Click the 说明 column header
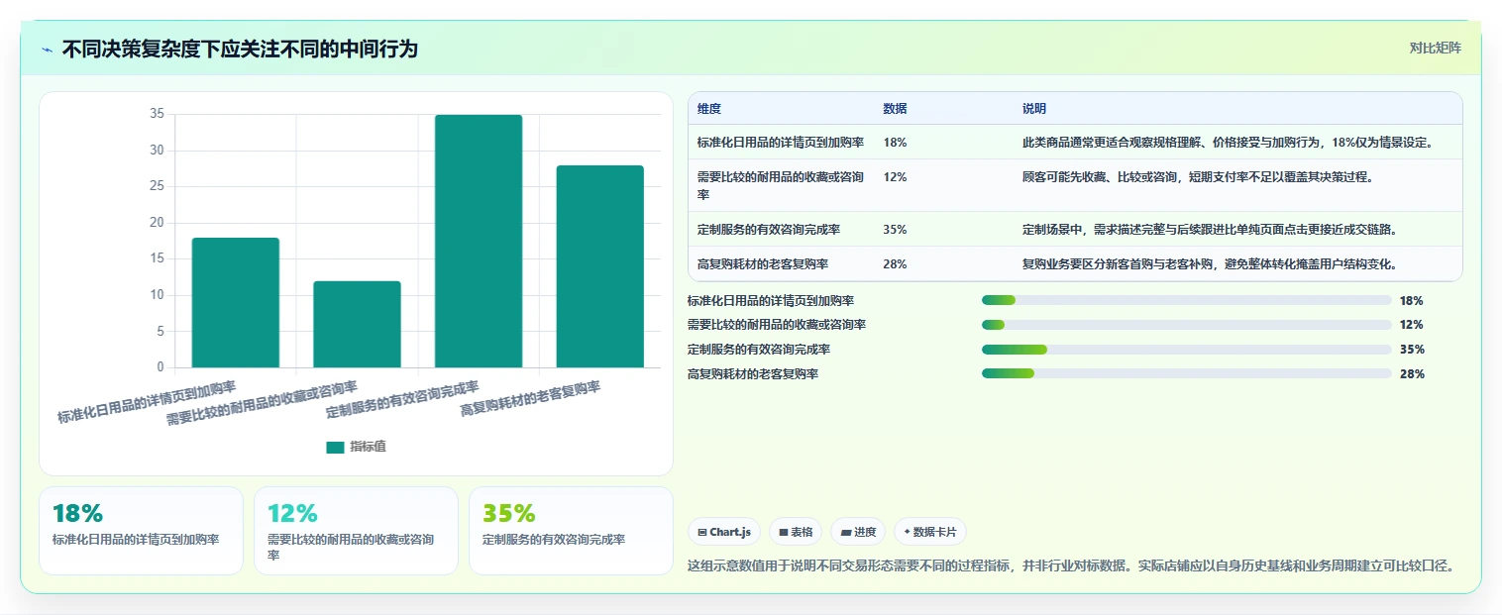 click(x=1034, y=109)
